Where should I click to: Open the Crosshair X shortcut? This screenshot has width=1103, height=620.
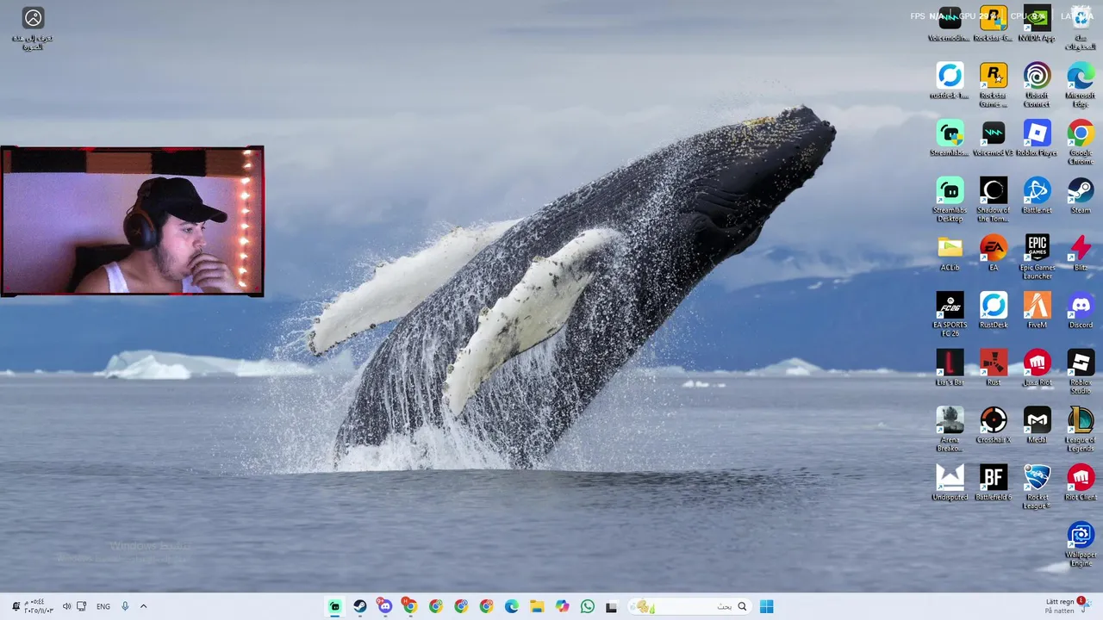tap(994, 425)
